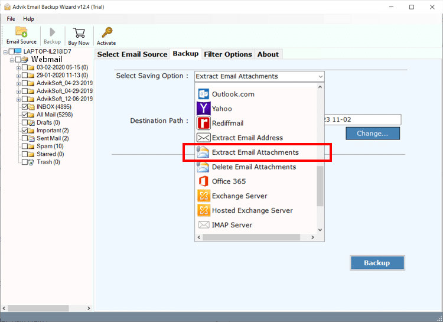This screenshot has height=322, width=443.
Task: Switch to the About tab
Action: tap(268, 54)
